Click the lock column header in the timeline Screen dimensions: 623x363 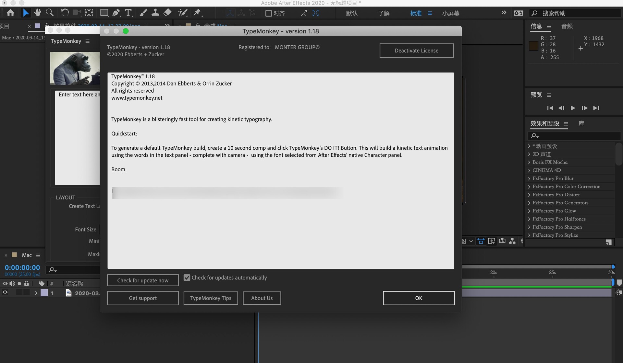click(27, 284)
